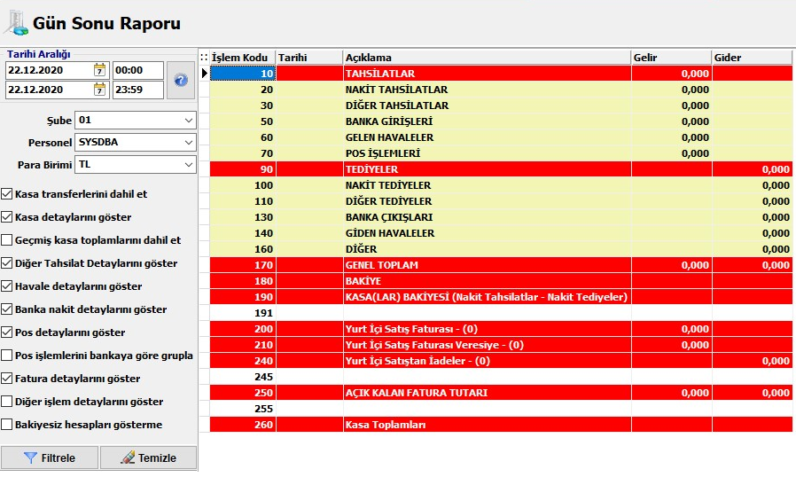Select the KASA(LAR) BAKİYESİ row
The width and height of the screenshot is (796, 477).
tap(501, 297)
